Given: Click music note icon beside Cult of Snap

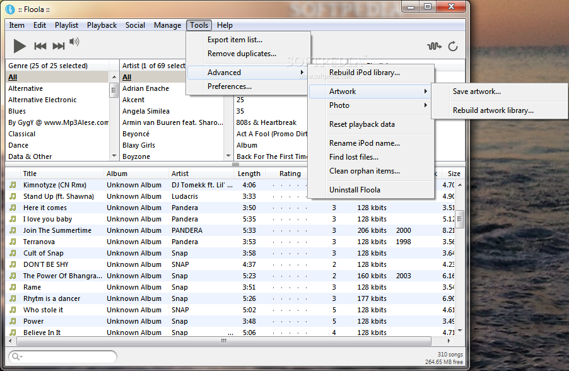Looking at the screenshot, I should point(13,253).
